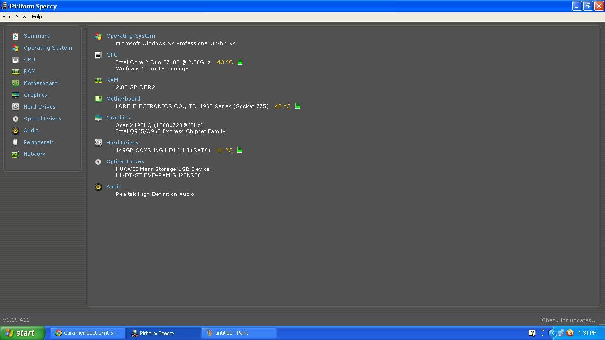Click the Summary clipboard icon in the sidebar
Image resolution: width=605 pixels, height=340 pixels.
(x=16, y=36)
